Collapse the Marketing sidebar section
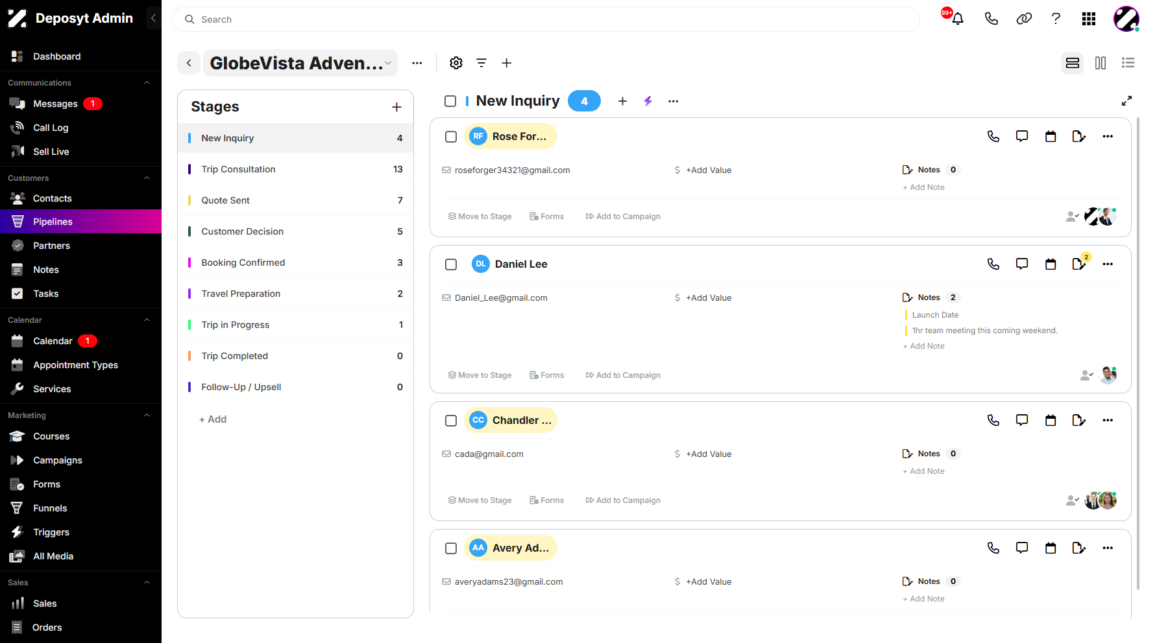Screen dimensions: 1155x643 (x=147, y=415)
